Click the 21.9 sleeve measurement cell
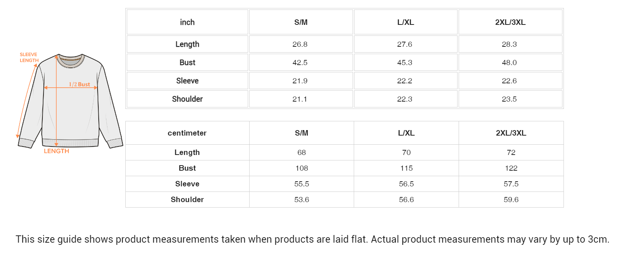The width and height of the screenshot is (622, 254). 300,81
